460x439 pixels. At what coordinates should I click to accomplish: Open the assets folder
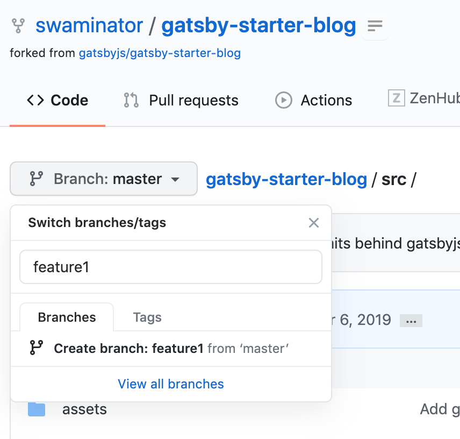click(84, 409)
